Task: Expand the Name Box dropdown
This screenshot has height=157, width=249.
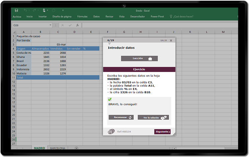Action: [x=50, y=25]
